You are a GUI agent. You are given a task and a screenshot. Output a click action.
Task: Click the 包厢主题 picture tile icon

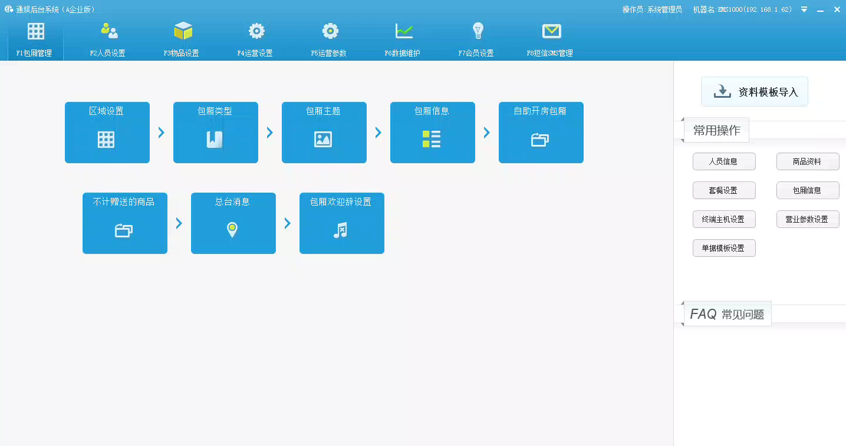coord(323,139)
